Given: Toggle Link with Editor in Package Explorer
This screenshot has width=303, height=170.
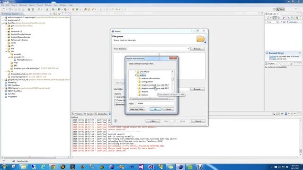Looking at the screenshot, I should point(55,14).
